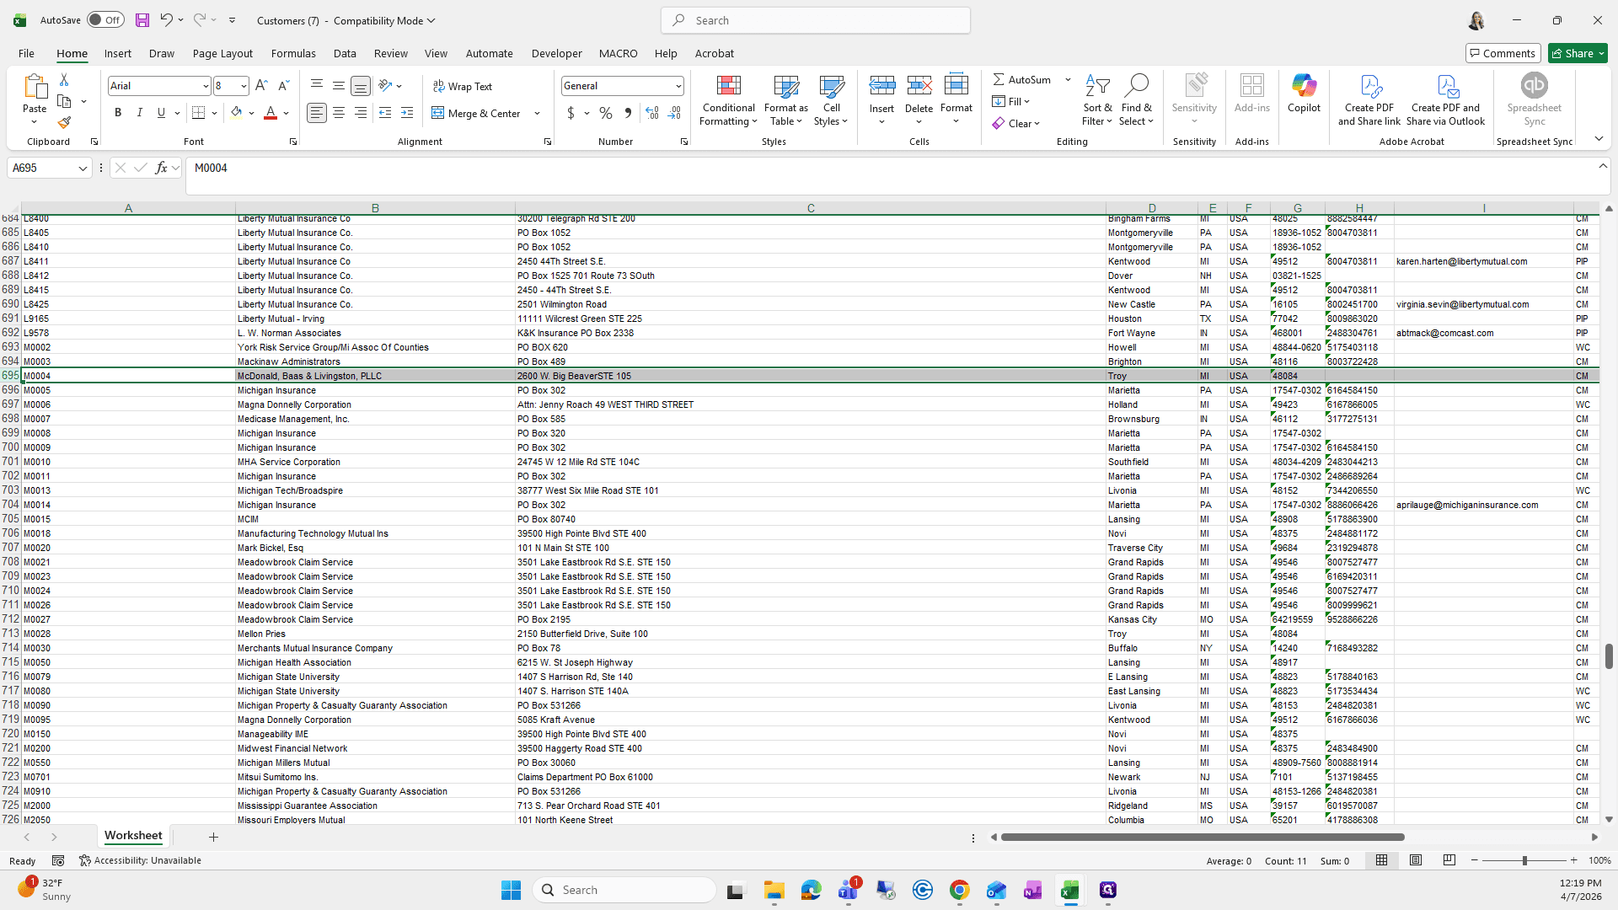This screenshot has width=1618, height=910.
Task: Apply Percent Style format
Action: click(x=606, y=113)
